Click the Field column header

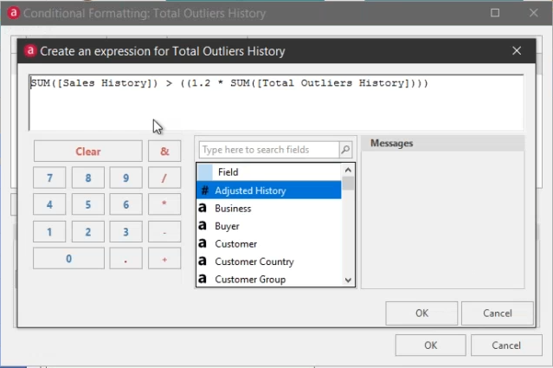click(x=269, y=172)
